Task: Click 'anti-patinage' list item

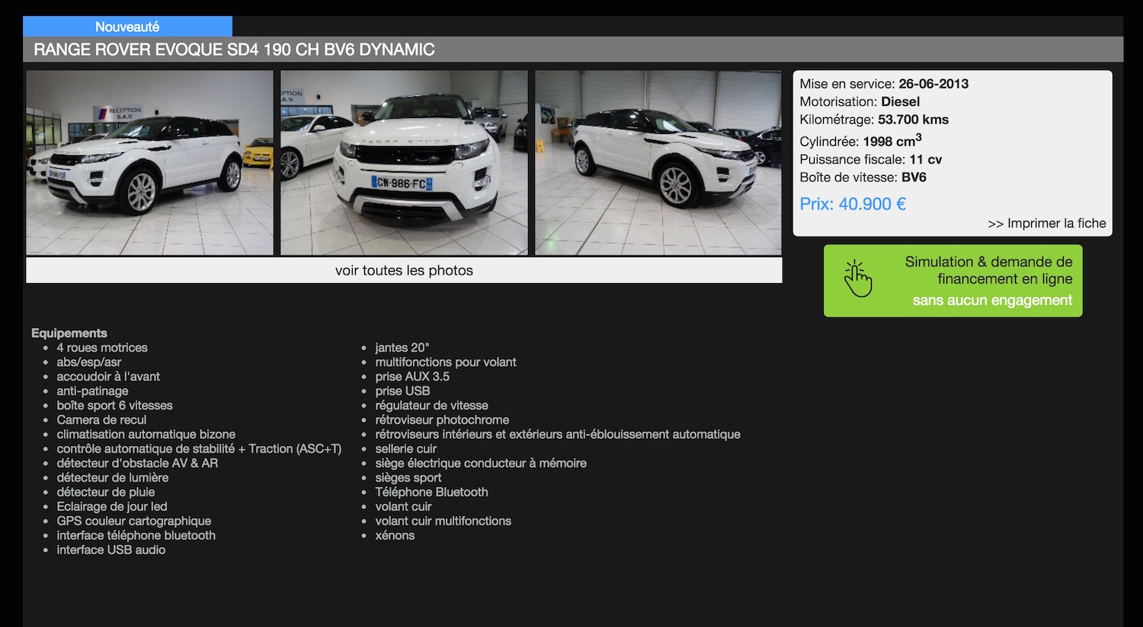Action: pos(92,391)
